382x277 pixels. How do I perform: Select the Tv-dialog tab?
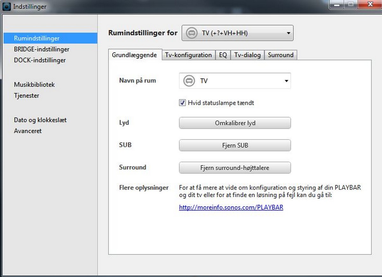(247, 55)
